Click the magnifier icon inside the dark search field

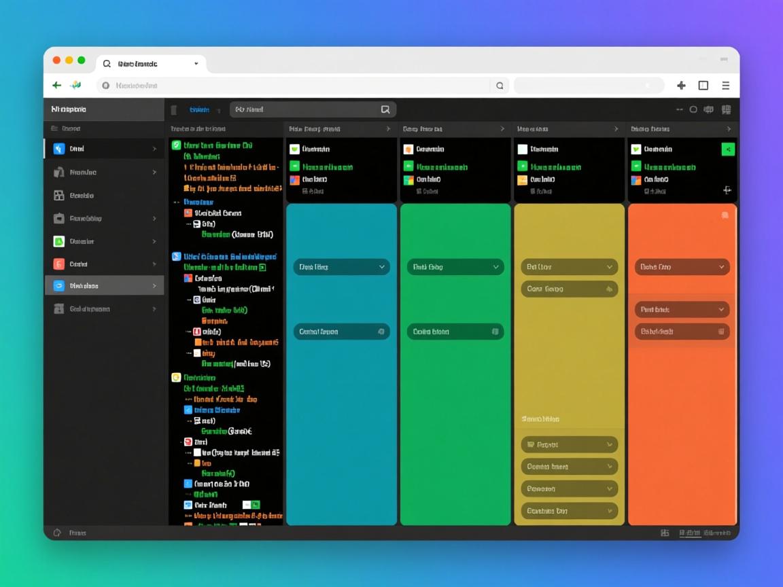pyautogui.click(x=385, y=109)
